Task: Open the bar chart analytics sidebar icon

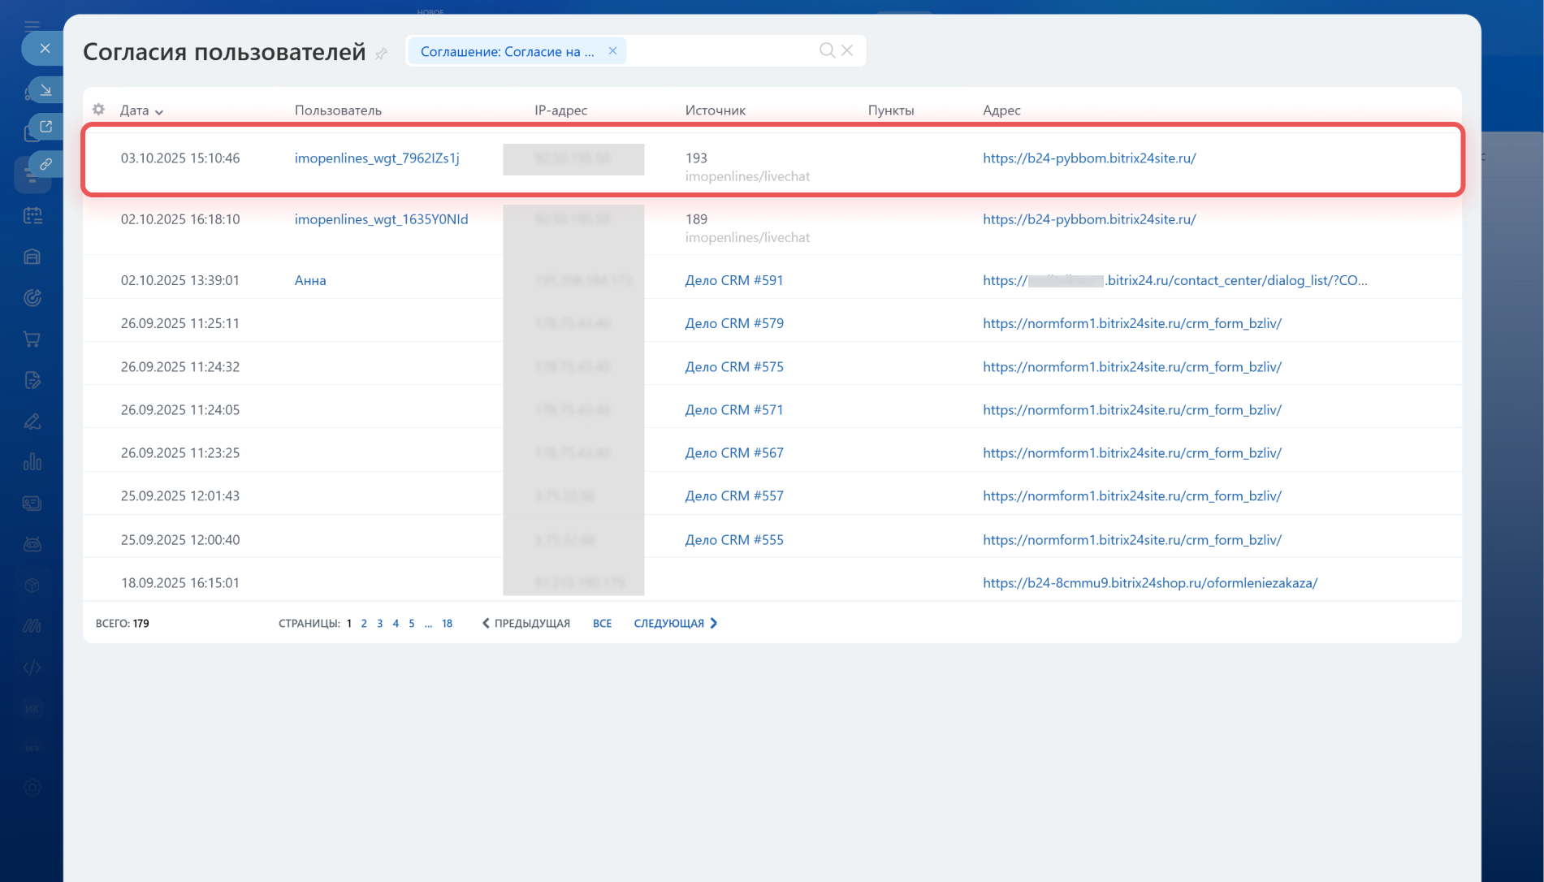Action: tap(32, 462)
